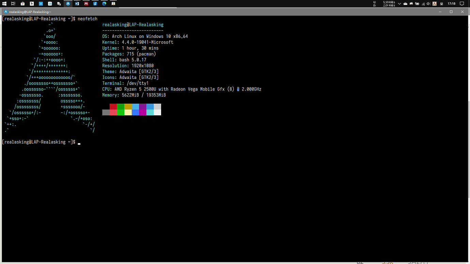Viewport: 470px width, 264px height.
Task: Open the Wi-Fi network tray icon
Action: [x=423, y=4]
